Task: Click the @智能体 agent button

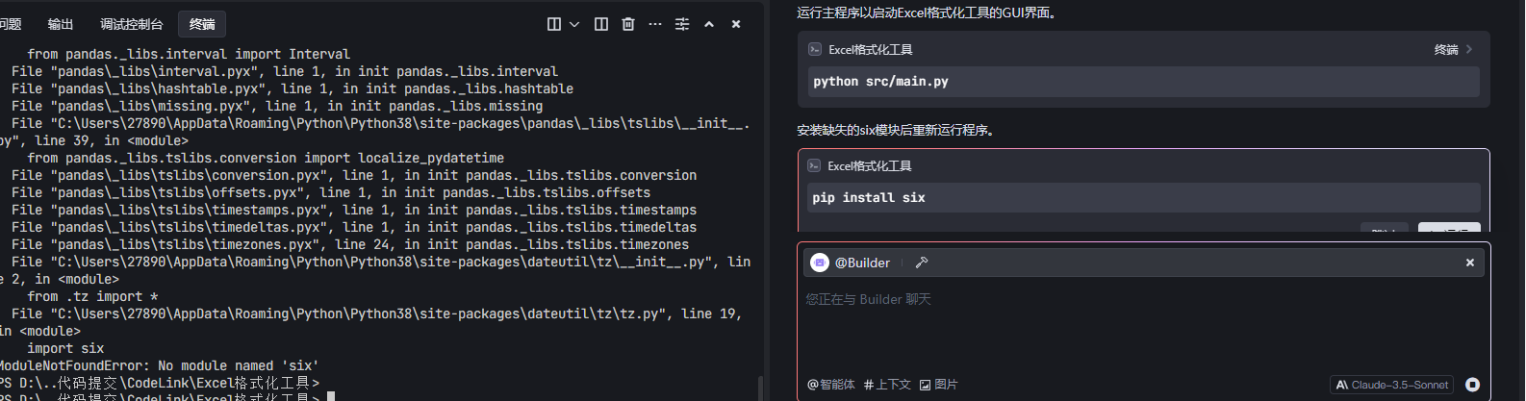Action: tap(831, 385)
